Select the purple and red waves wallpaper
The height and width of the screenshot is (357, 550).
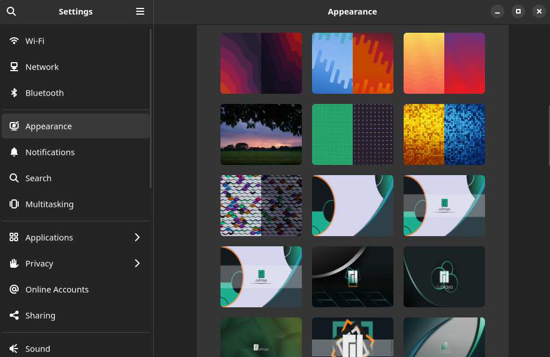pos(261,63)
